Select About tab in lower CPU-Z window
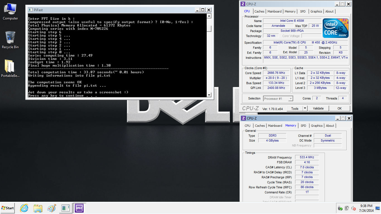This screenshot has width=381, height=214. (330, 126)
